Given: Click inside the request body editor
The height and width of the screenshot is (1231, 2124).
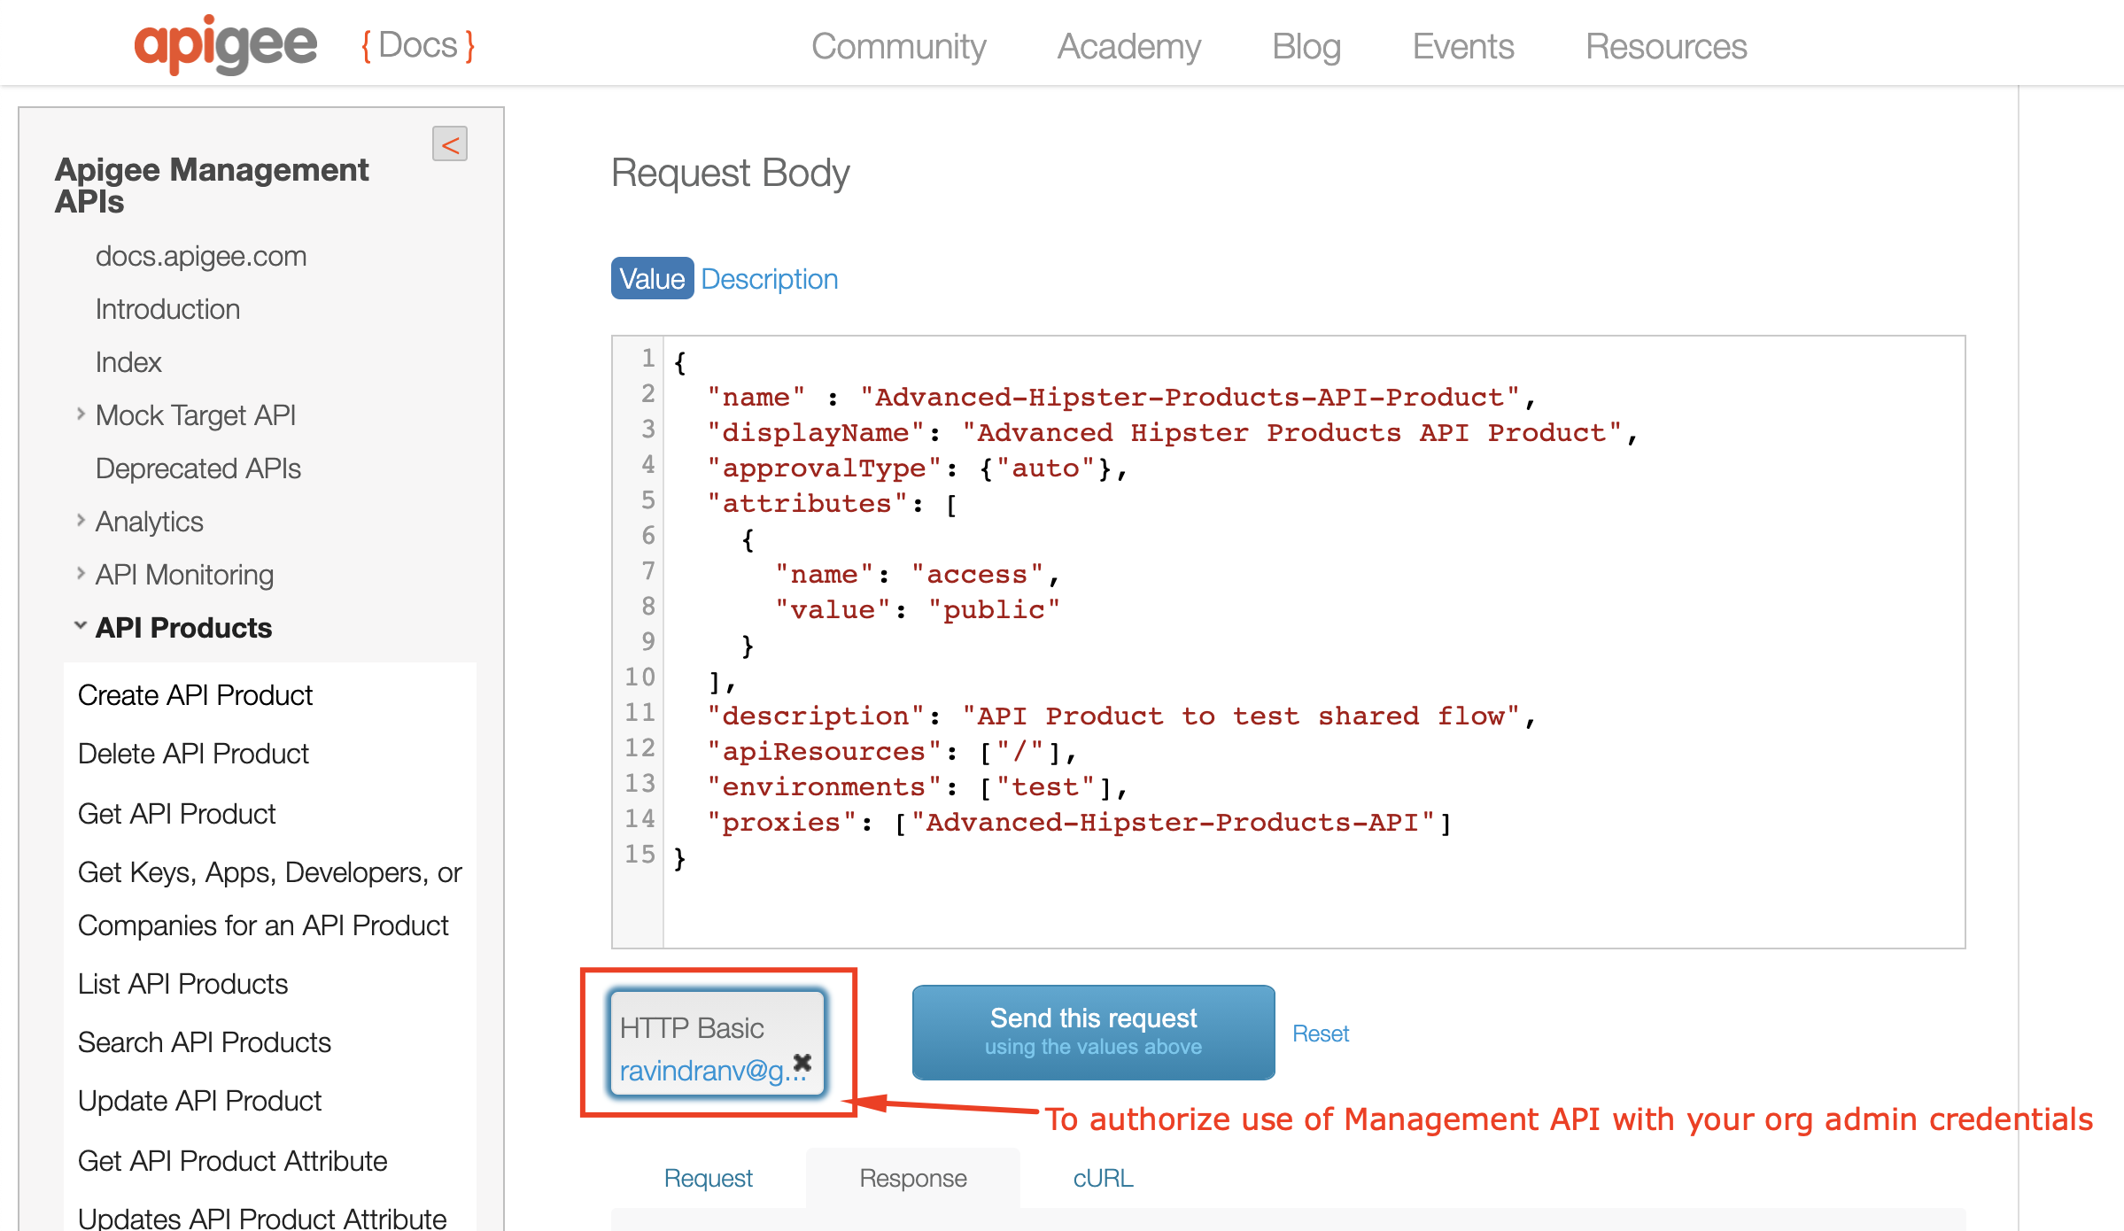Looking at the screenshot, I should tap(1288, 642).
